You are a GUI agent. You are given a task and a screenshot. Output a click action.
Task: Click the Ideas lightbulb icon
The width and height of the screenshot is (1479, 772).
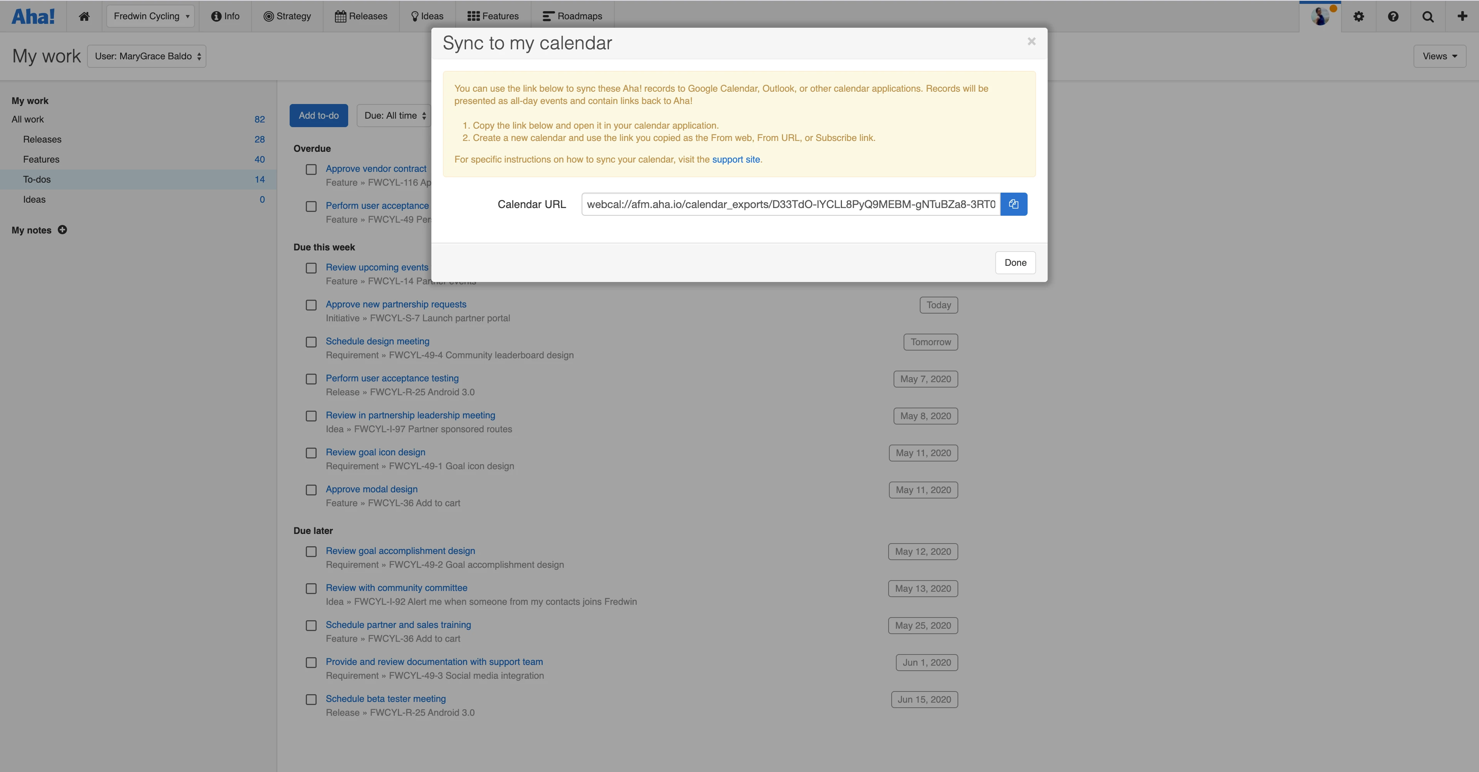pos(414,15)
